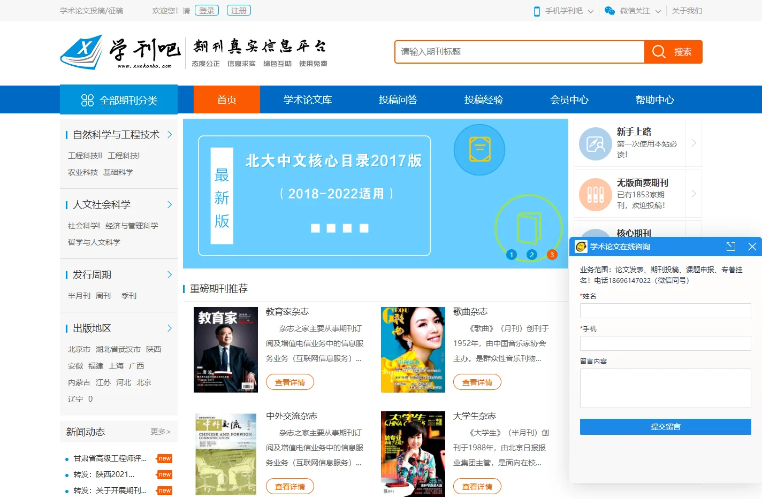Open 中外交流 magazine cover thumbnail
762x499 pixels.
click(x=226, y=454)
